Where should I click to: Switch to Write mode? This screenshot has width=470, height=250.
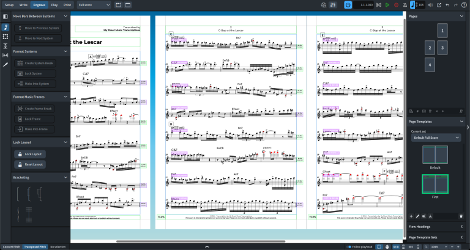23,5
